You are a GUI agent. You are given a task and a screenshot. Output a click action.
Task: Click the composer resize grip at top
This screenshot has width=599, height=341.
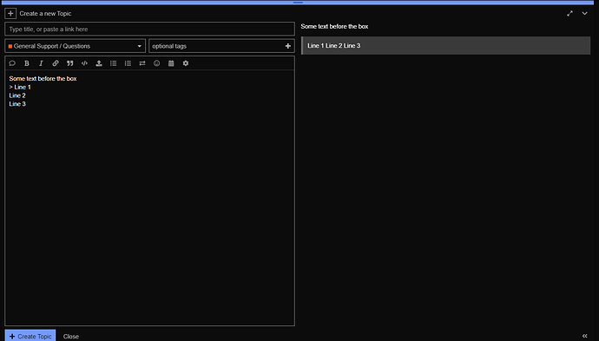click(x=298, y=3)
